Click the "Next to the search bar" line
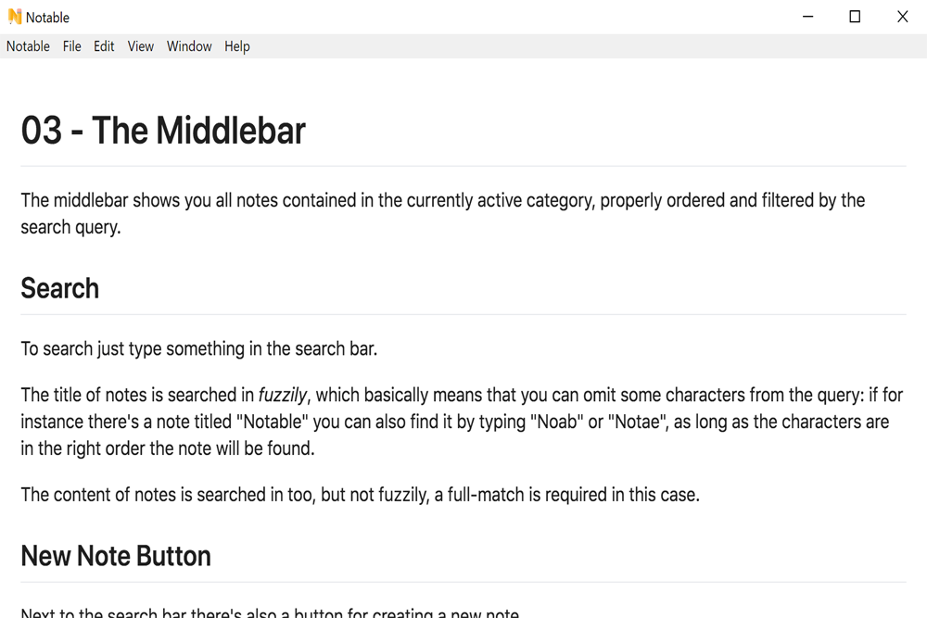 point(270,612)
